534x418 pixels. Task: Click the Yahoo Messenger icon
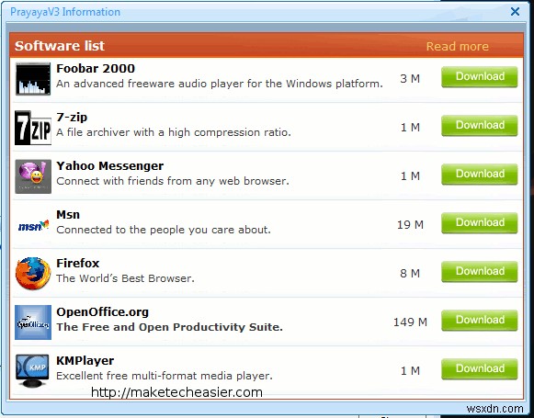pos(33,176)
